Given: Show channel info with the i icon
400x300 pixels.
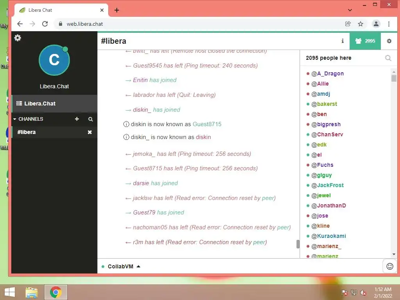Looking at the screenshot, I should pyautogui.click(x=343, y=41).
